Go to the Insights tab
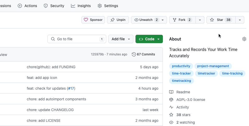 81,6
